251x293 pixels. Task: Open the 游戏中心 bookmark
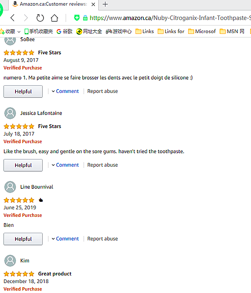[x=119, y=31]
